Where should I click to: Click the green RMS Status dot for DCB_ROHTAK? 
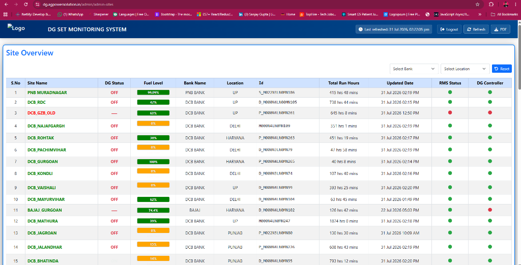click(450, 137)
